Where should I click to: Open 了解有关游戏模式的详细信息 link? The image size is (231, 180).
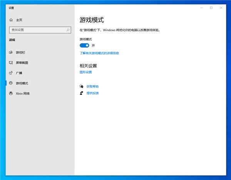(99, 53)
